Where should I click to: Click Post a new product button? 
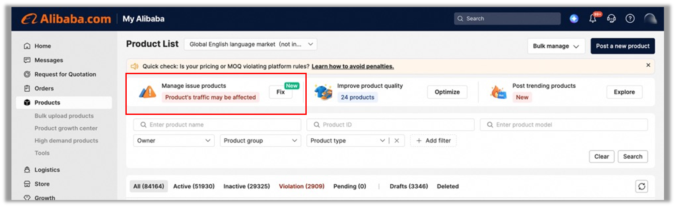click(623, 46)
